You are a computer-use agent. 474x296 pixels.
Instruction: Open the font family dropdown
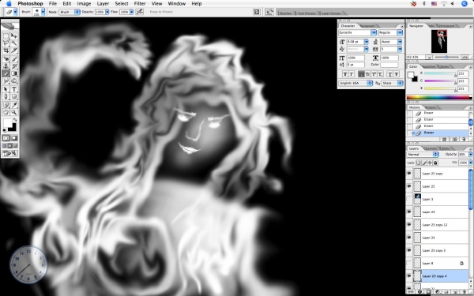pyautogui.click(x=374, y=32)
